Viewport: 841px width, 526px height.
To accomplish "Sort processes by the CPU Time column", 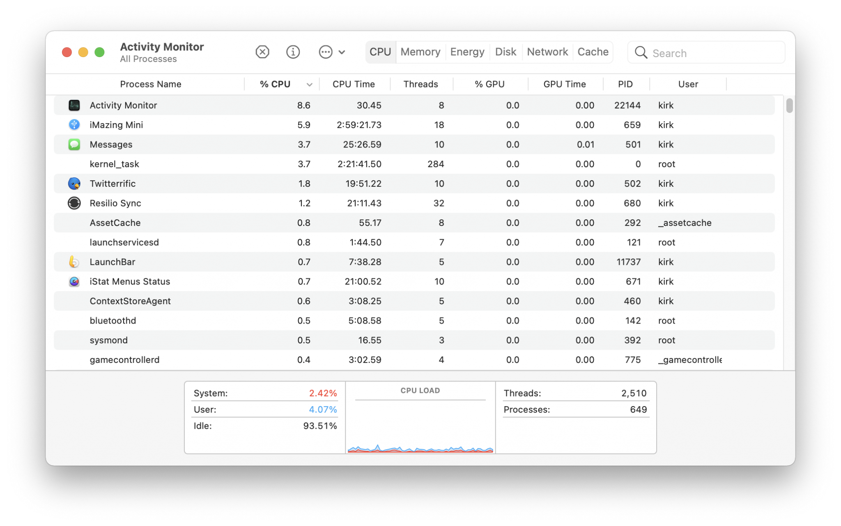I will (354, 84).
